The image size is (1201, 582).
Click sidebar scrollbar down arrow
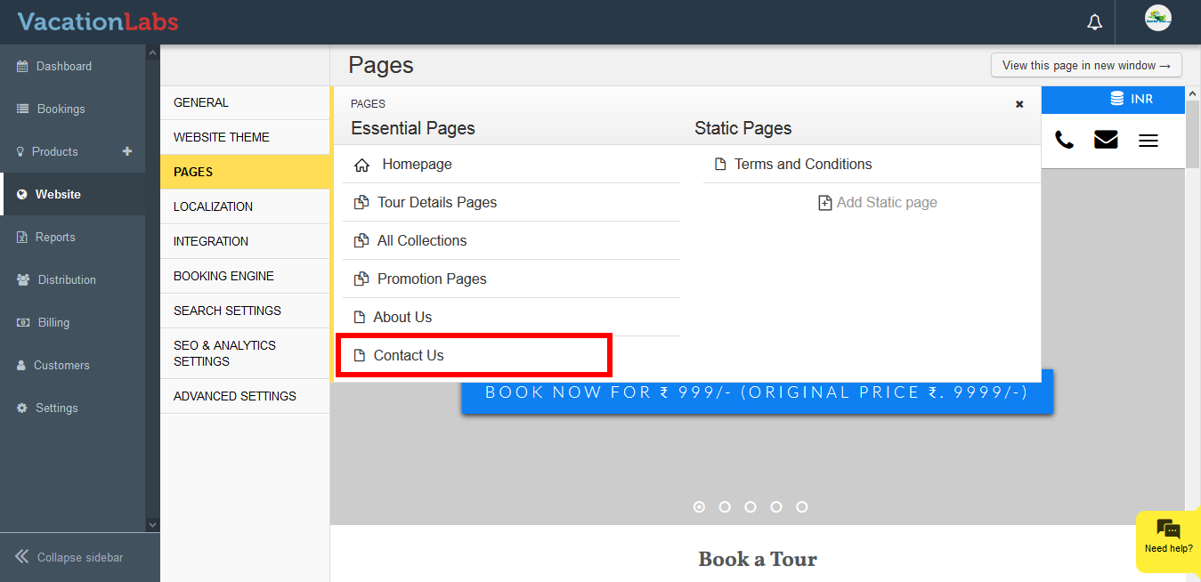click(x=152, y=525)
